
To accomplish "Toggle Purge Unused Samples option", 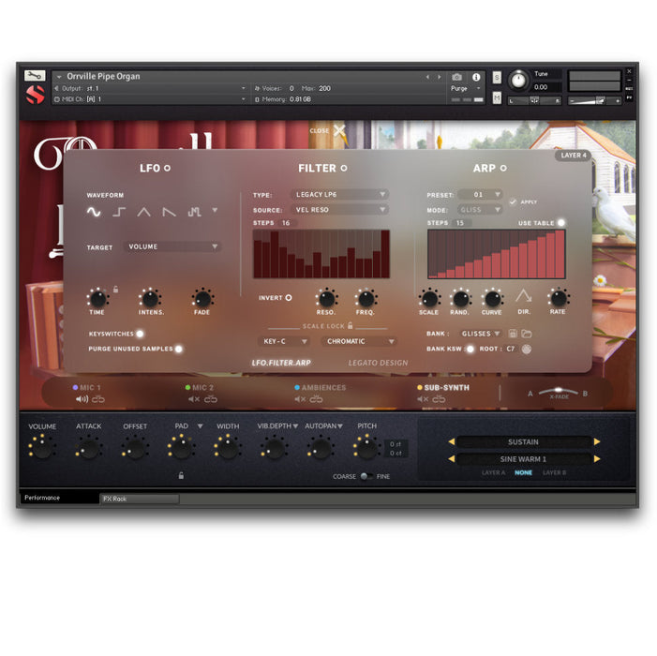I will (x=178, y=349).
